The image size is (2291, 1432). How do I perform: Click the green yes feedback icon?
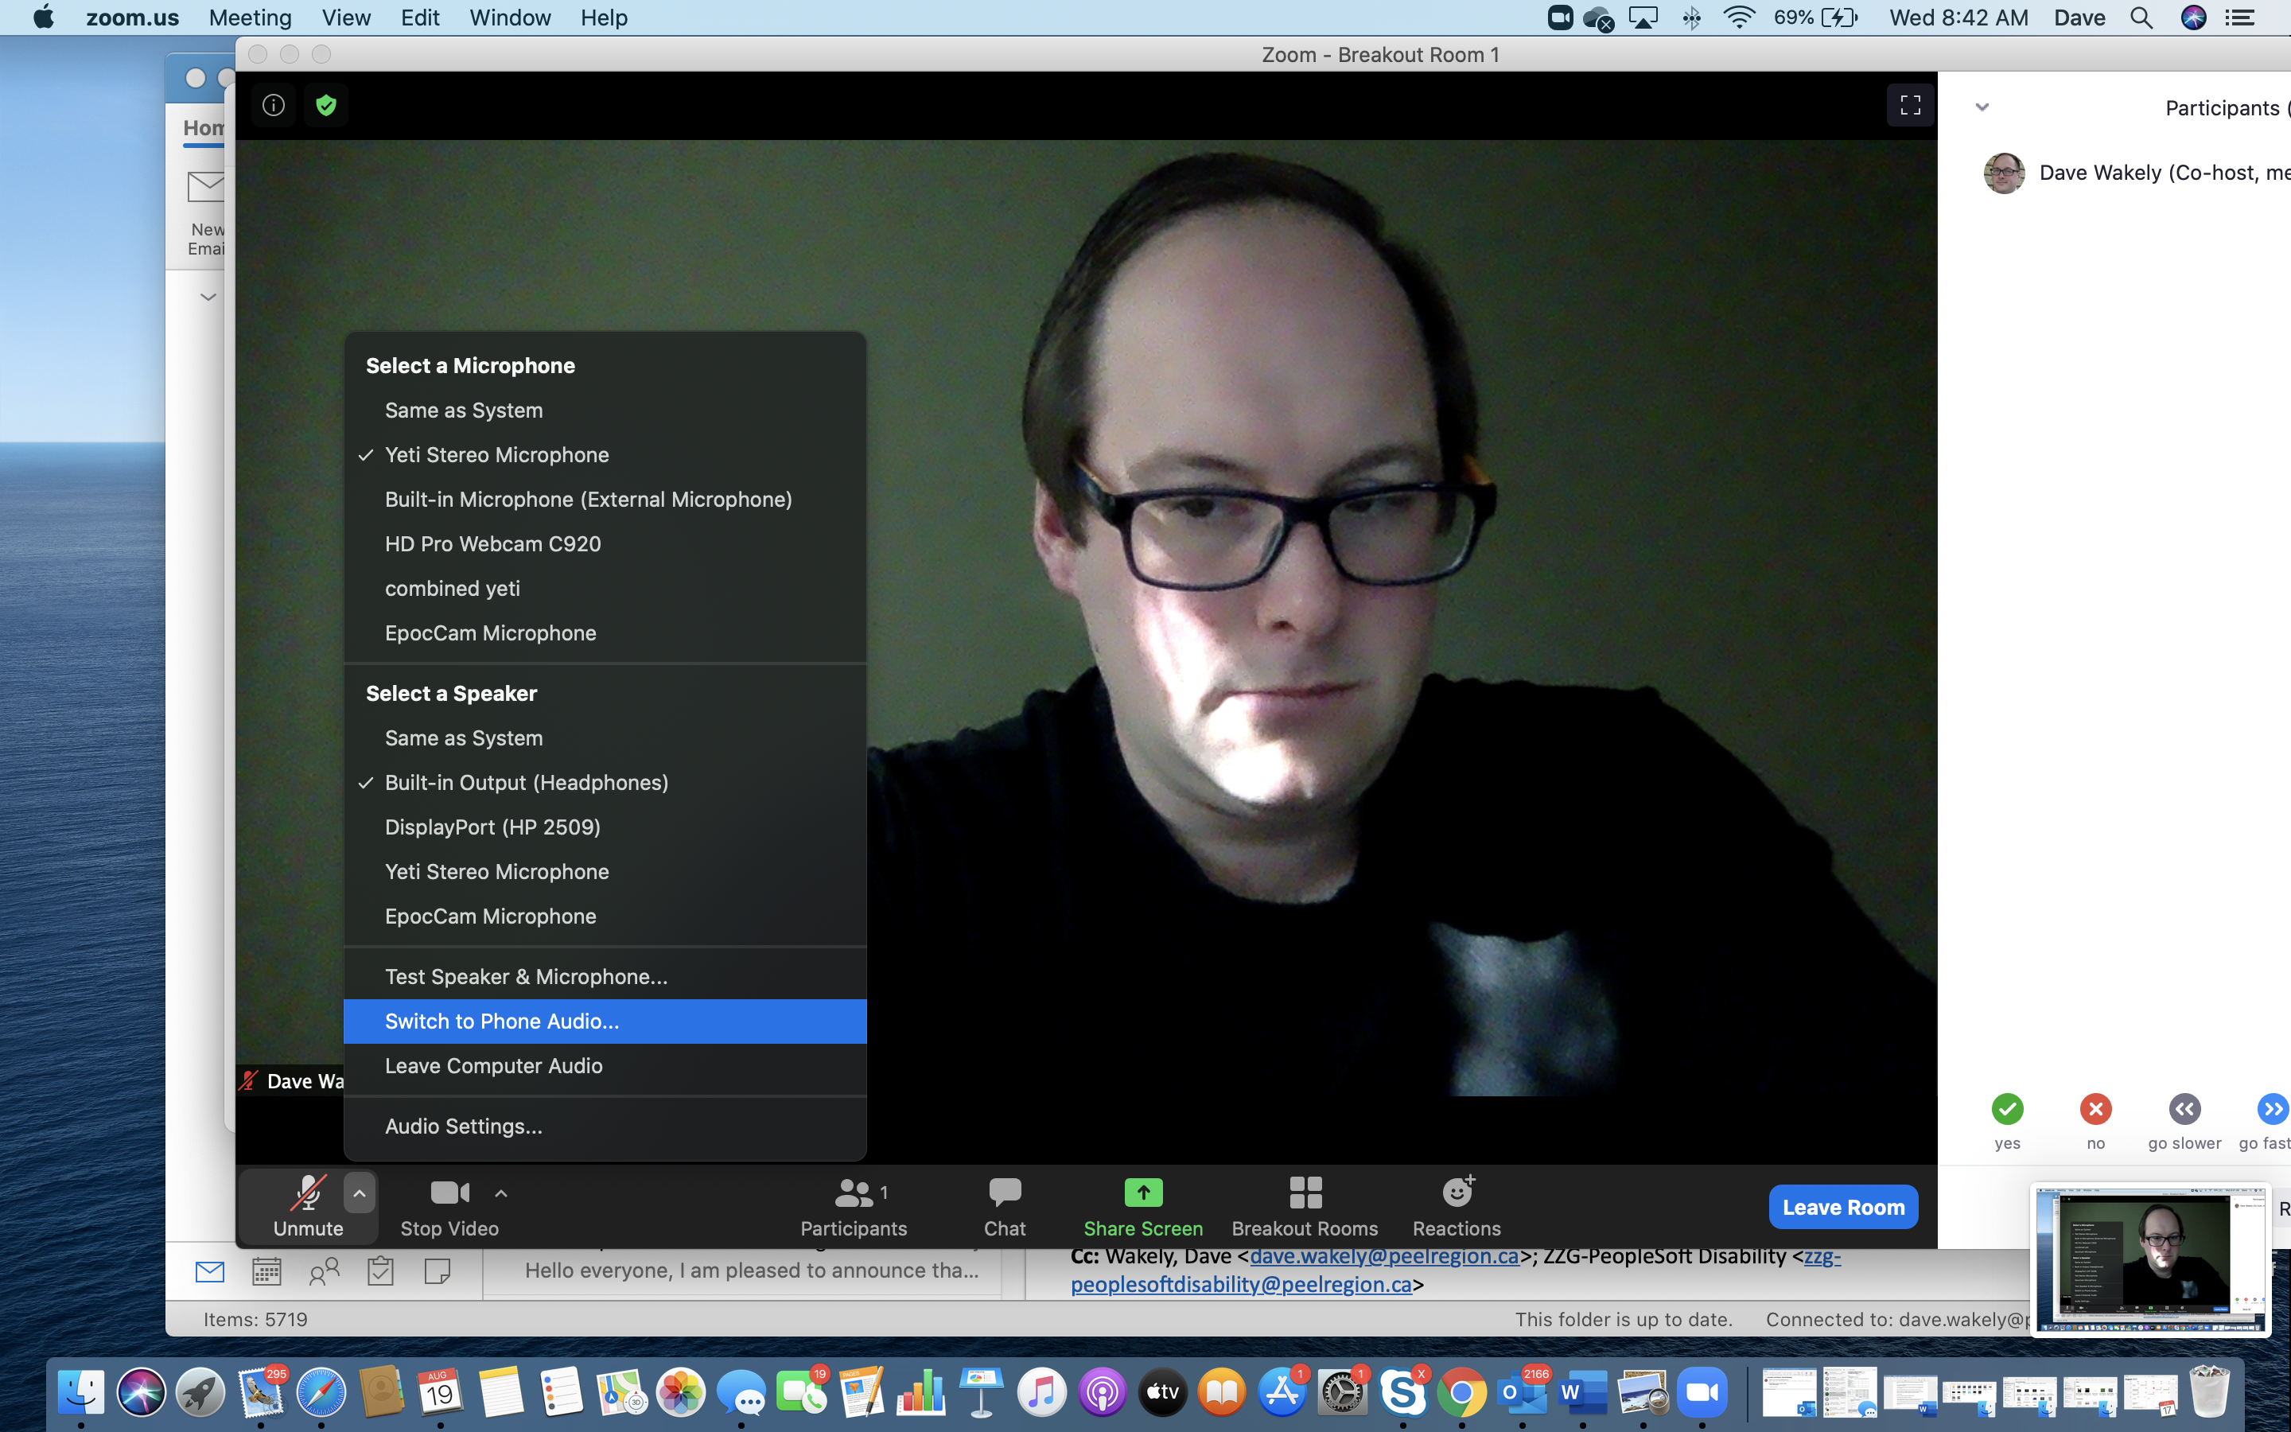point(2007,1108)
